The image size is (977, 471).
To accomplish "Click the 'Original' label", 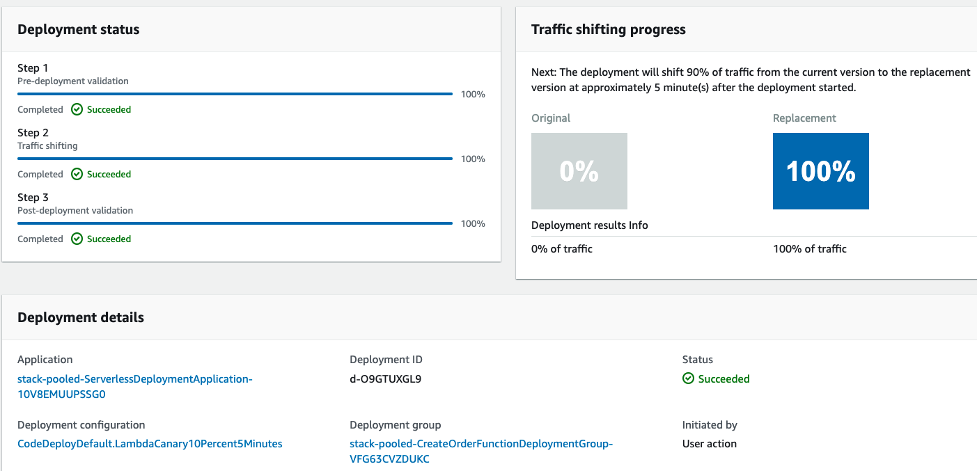I will (551, 118).
